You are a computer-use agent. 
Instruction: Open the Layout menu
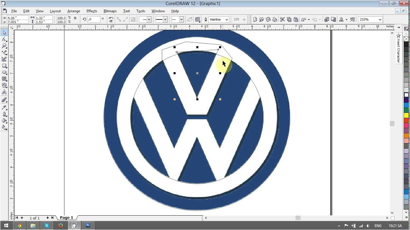[x=55, y=11]
